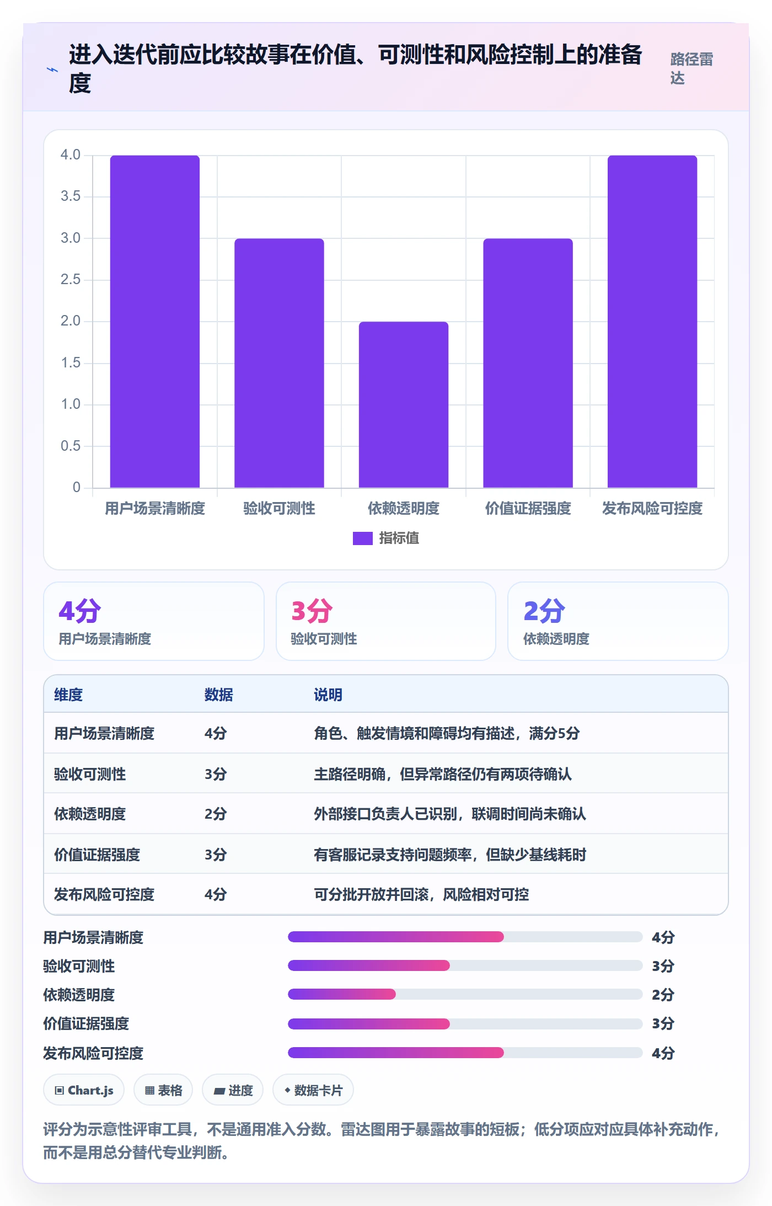Image resolution: width=772 pixels, height=1206 pixels.
Task: Click the chart x-axis label 发布风险可控度
Action: [652, 508]
